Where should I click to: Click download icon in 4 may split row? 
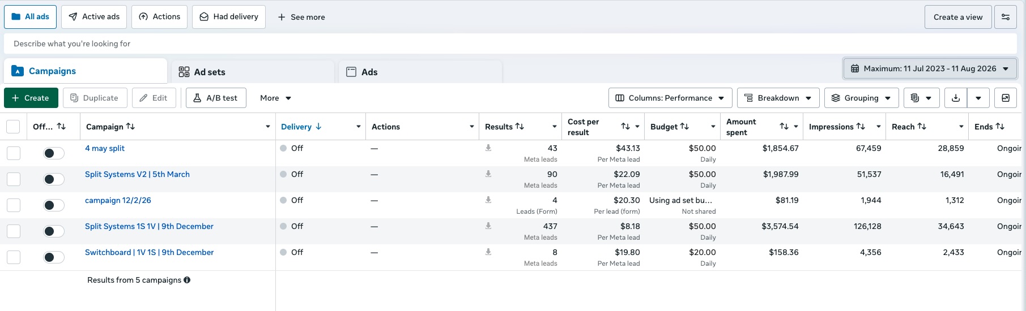click(488, 148)
